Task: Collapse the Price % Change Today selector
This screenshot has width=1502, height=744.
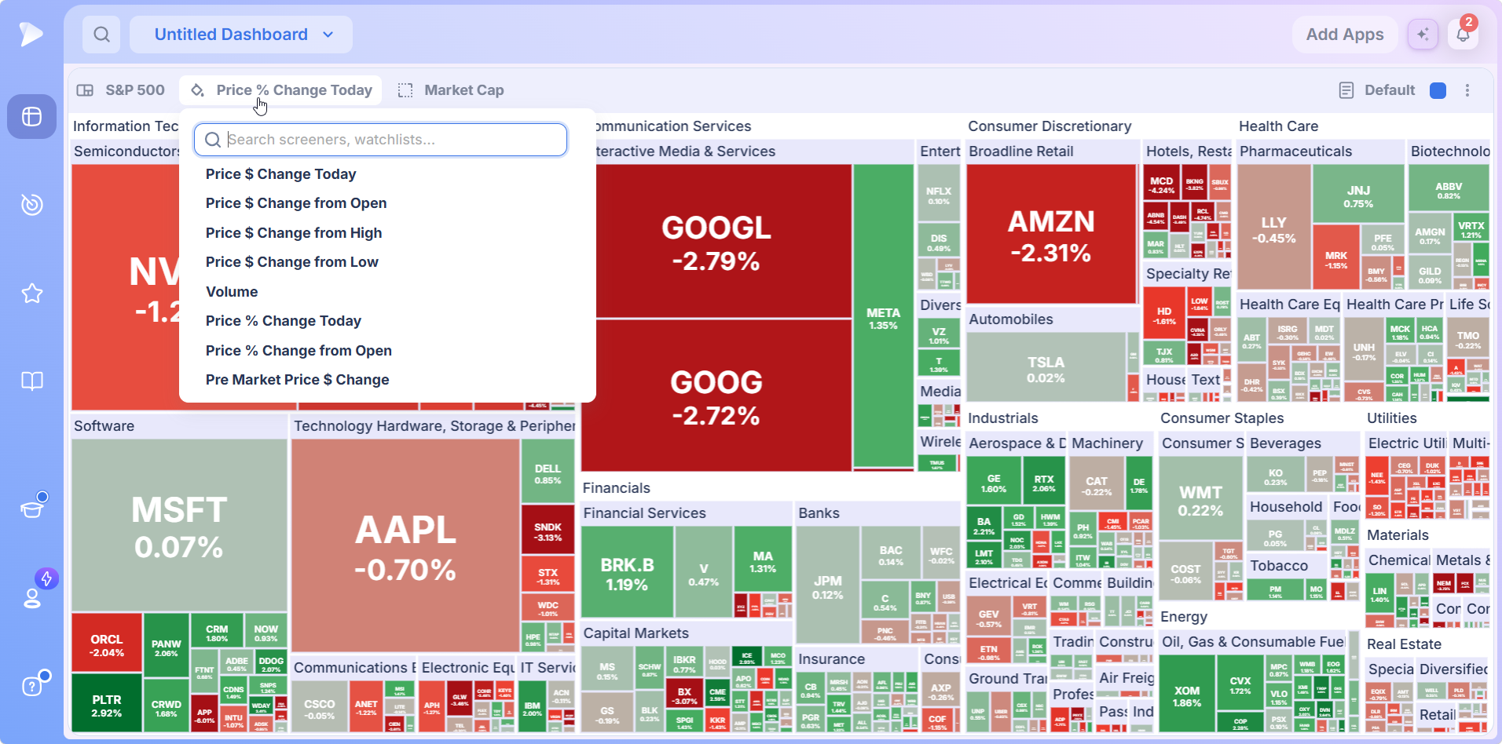Action: pos(280,90)
